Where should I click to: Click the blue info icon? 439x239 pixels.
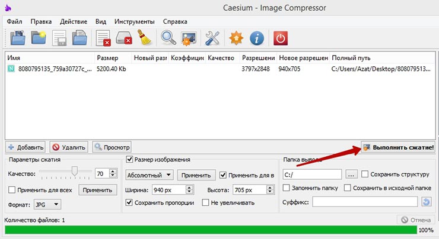click(x=256, y=38)
